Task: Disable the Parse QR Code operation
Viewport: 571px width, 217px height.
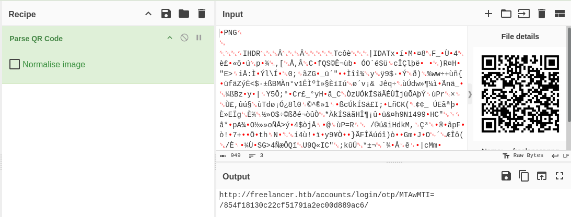Action: [x=184, y=38]
